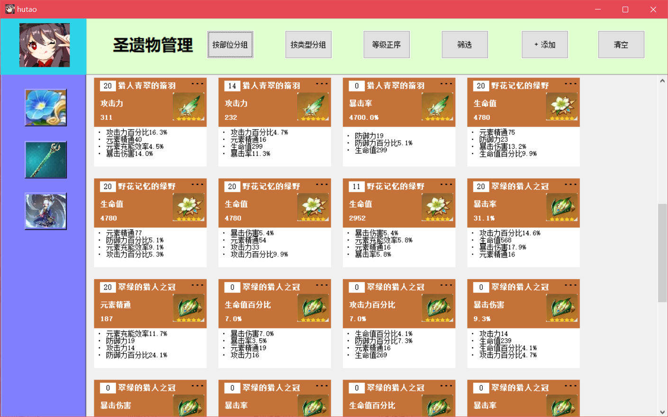The image size is (668, 417).
Task: Open ... menu on card with 元素精通77
Action: click(x=198, y=184)
